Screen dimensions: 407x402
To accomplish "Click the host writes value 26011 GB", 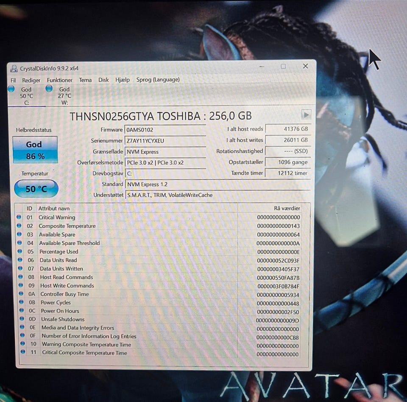I will pos(287,140).
